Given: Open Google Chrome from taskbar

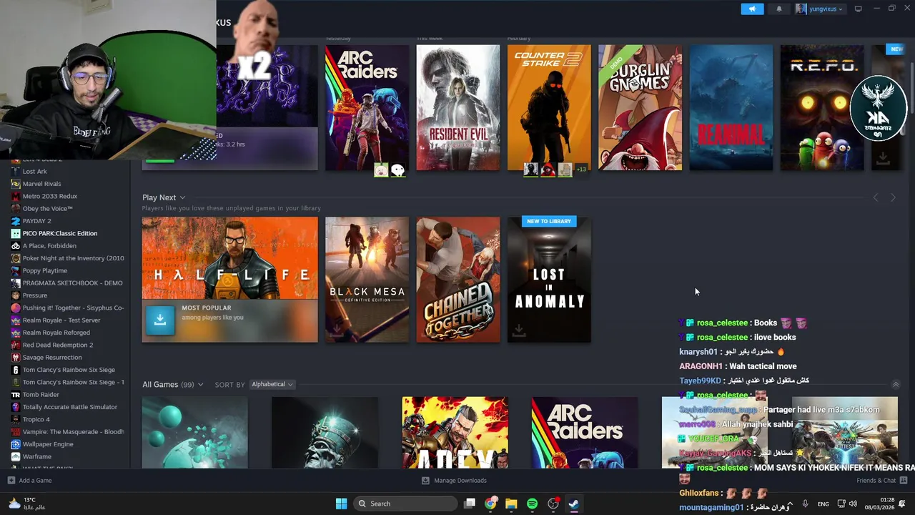Looking at the screenshot, I should pos(490,504).
